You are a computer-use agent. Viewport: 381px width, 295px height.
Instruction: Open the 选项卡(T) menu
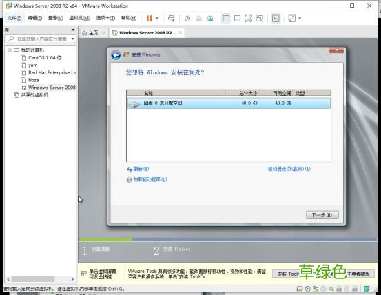[x=105, y=18]
